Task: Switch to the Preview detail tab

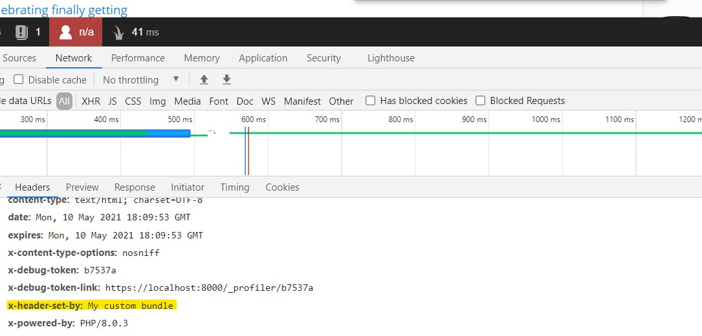Action: [x=82, y=187]
